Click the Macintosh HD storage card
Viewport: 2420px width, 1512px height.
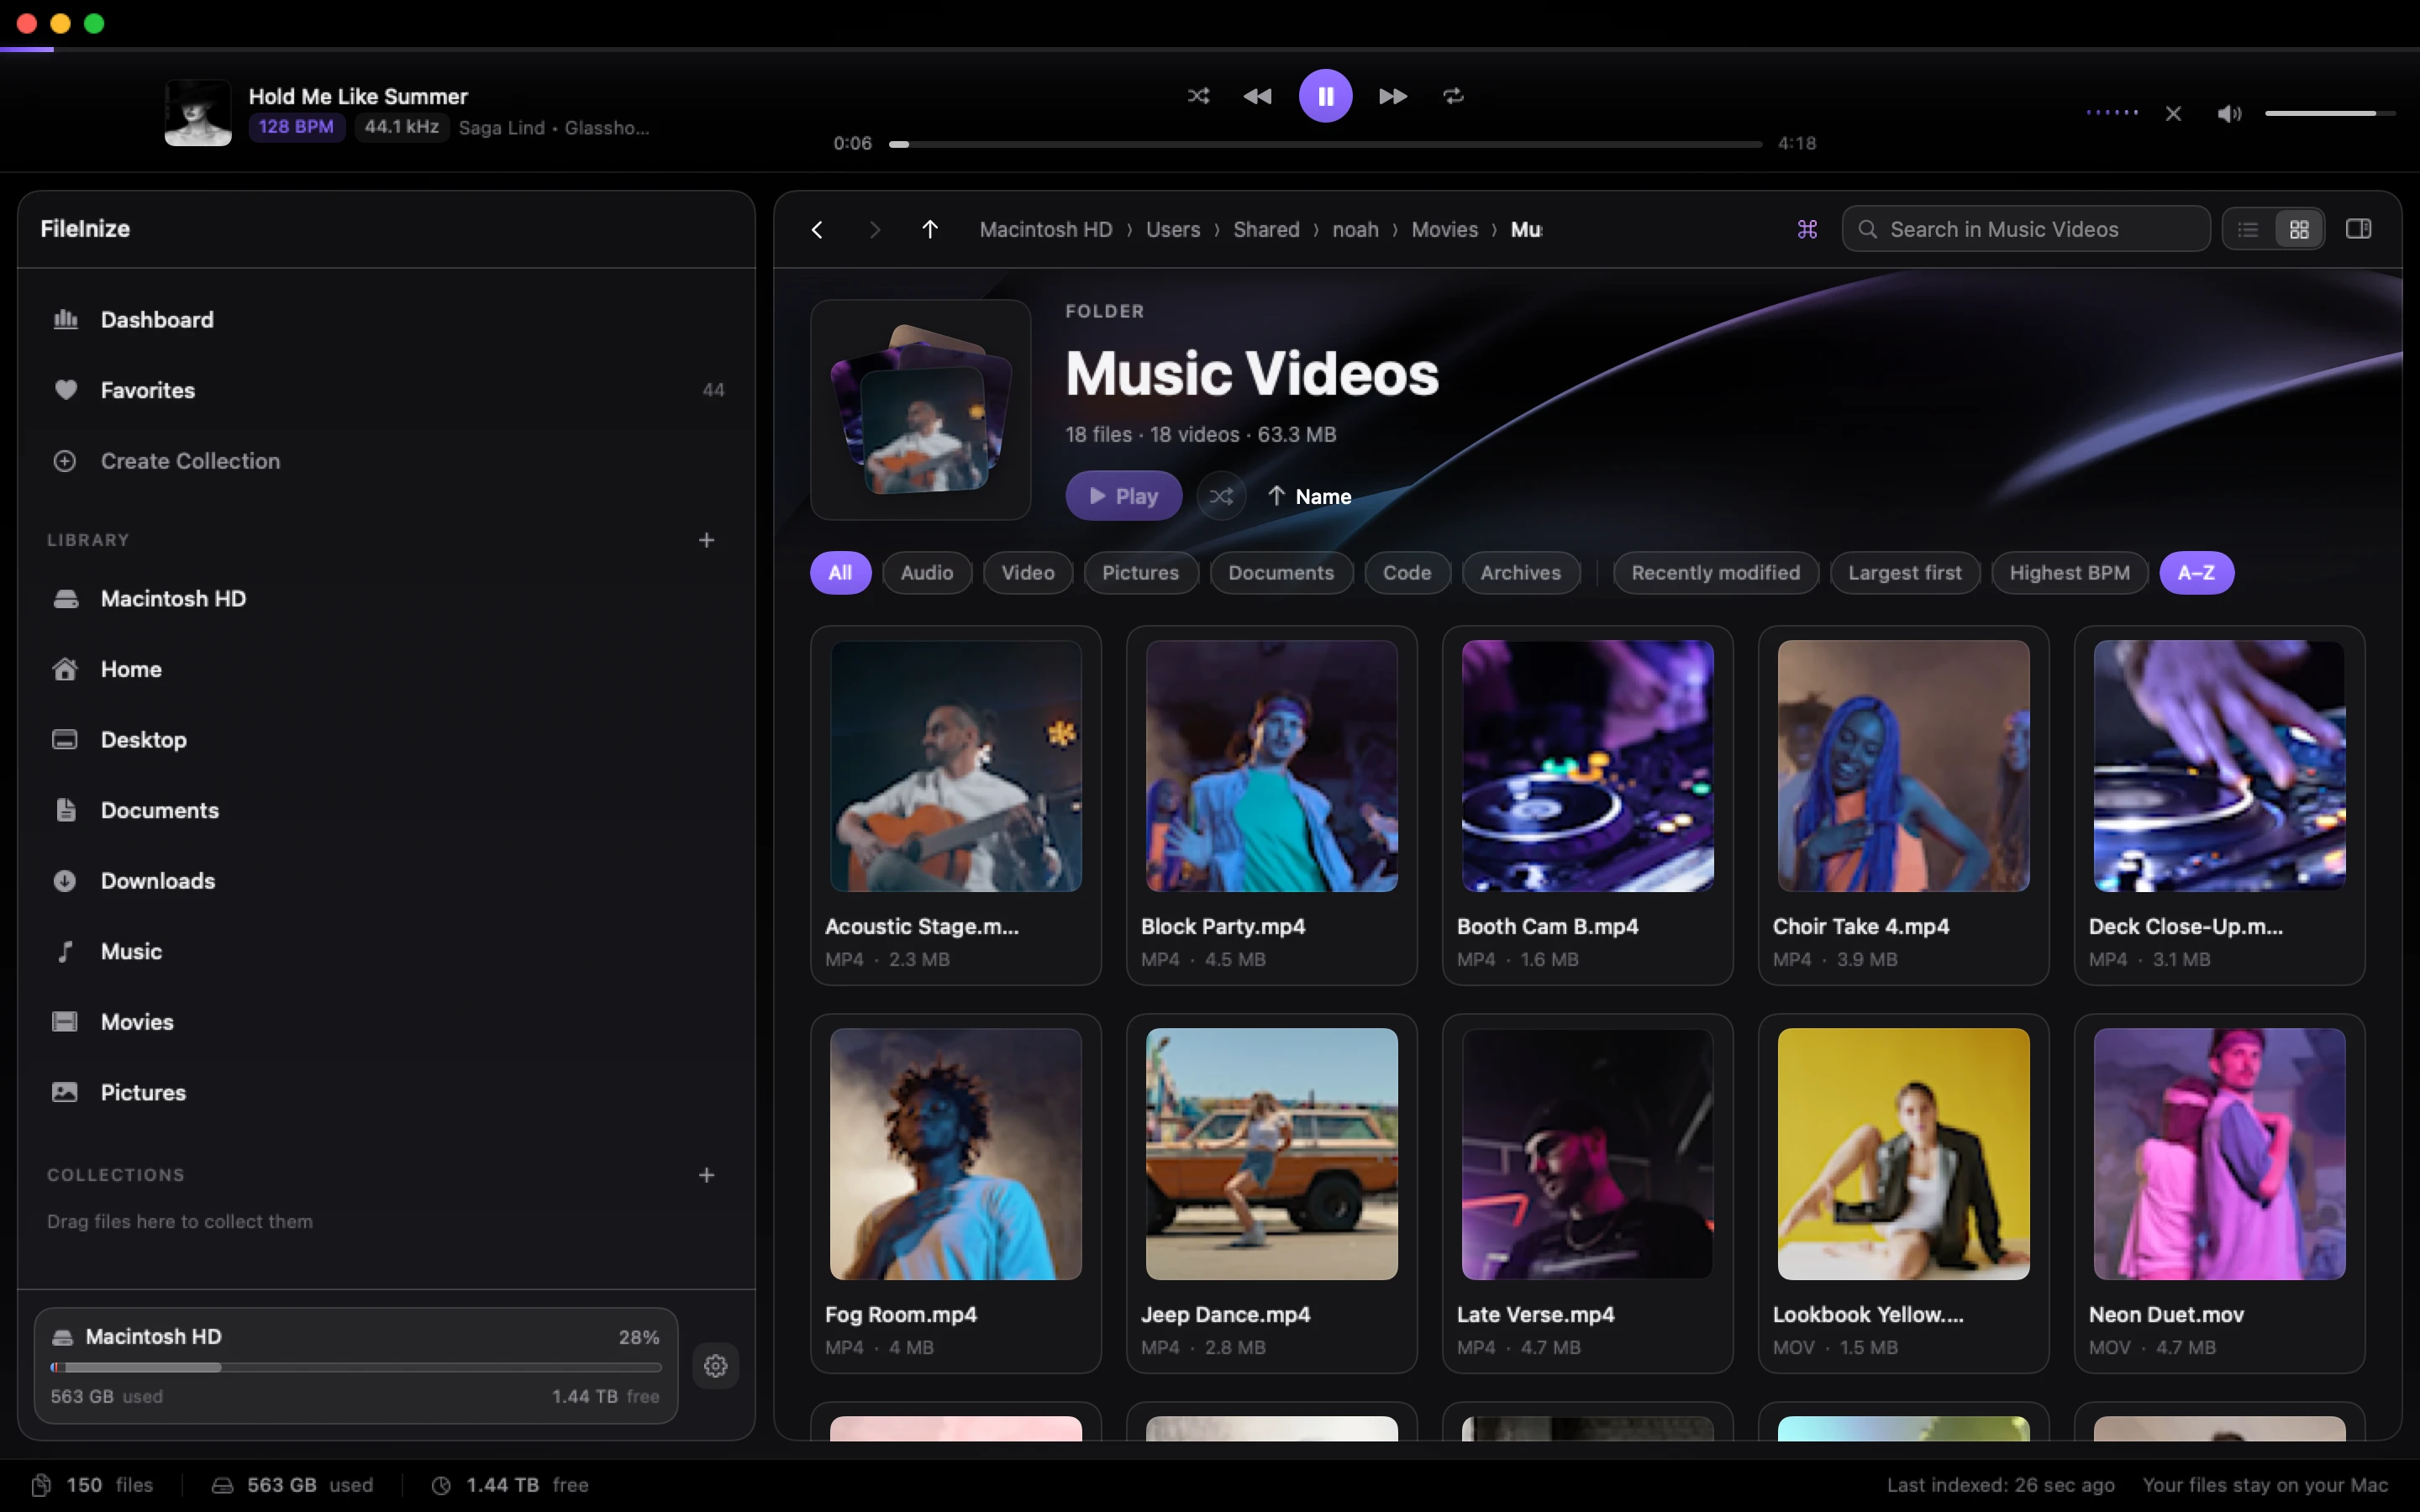pos(356,1366)
